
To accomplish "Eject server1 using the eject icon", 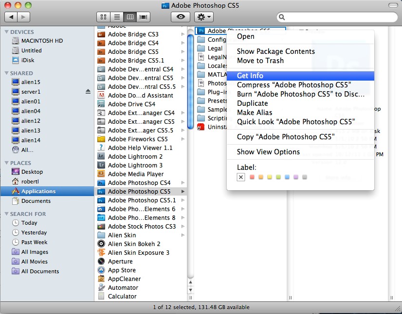I will click(88, 92).
